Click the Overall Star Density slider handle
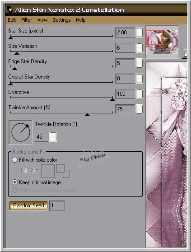Screen dimensions: 191x252 (10, 84)
